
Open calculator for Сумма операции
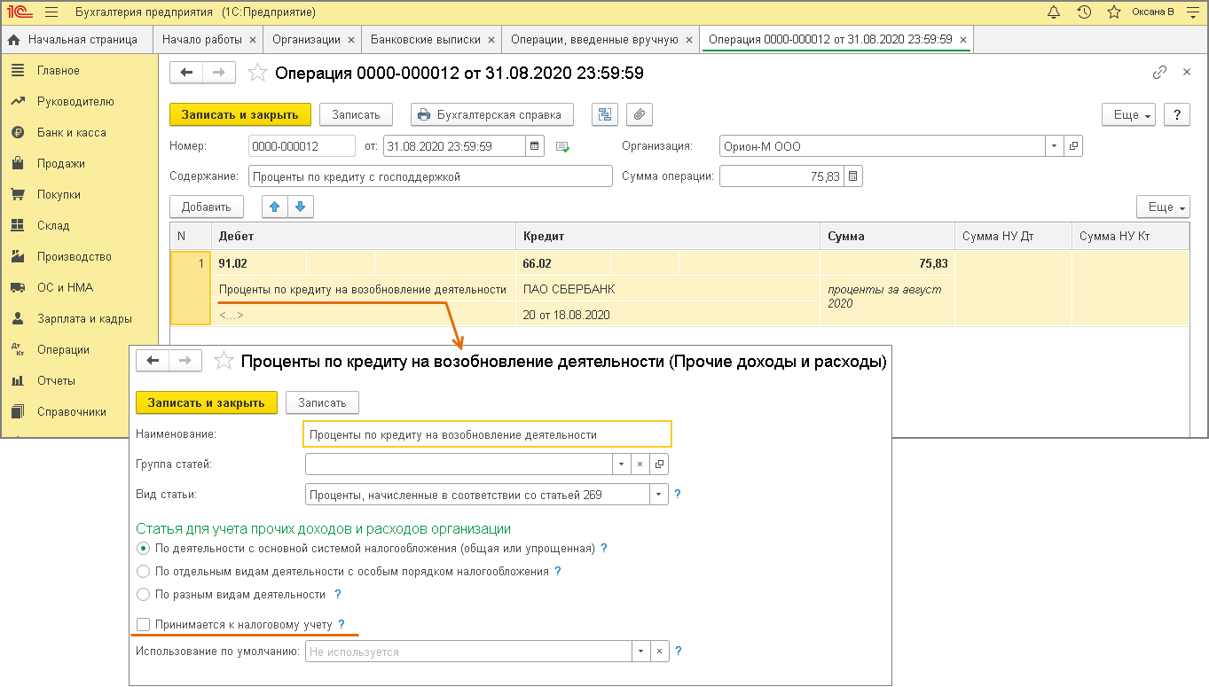[853, 176]
